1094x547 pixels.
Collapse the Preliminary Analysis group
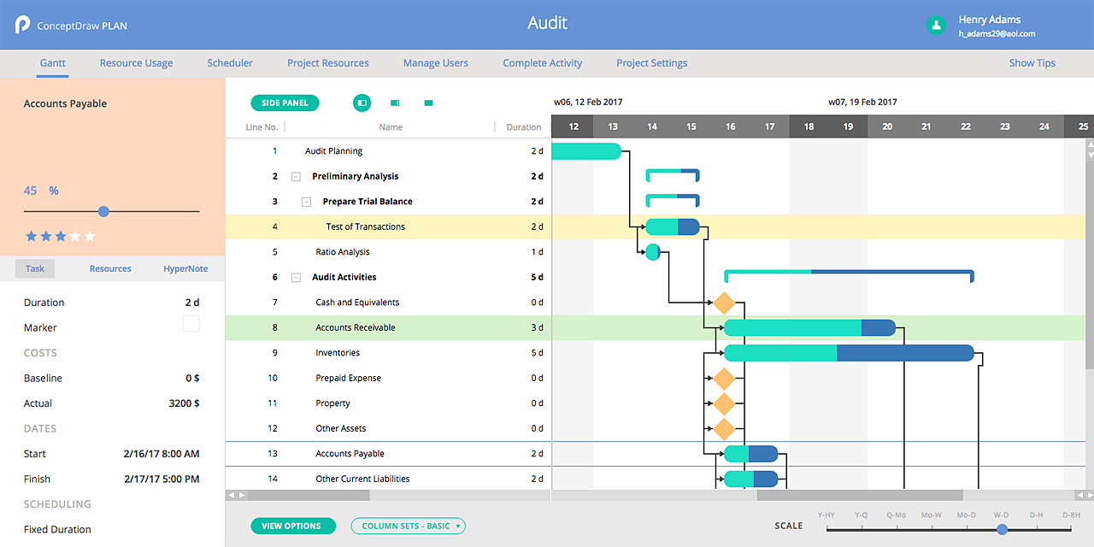[296, 177]
